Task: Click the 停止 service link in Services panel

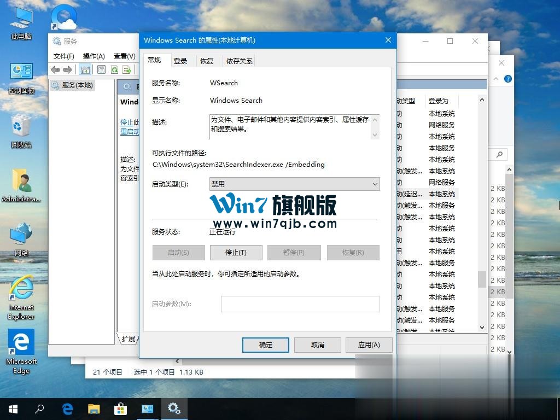Action: point(126,122)
